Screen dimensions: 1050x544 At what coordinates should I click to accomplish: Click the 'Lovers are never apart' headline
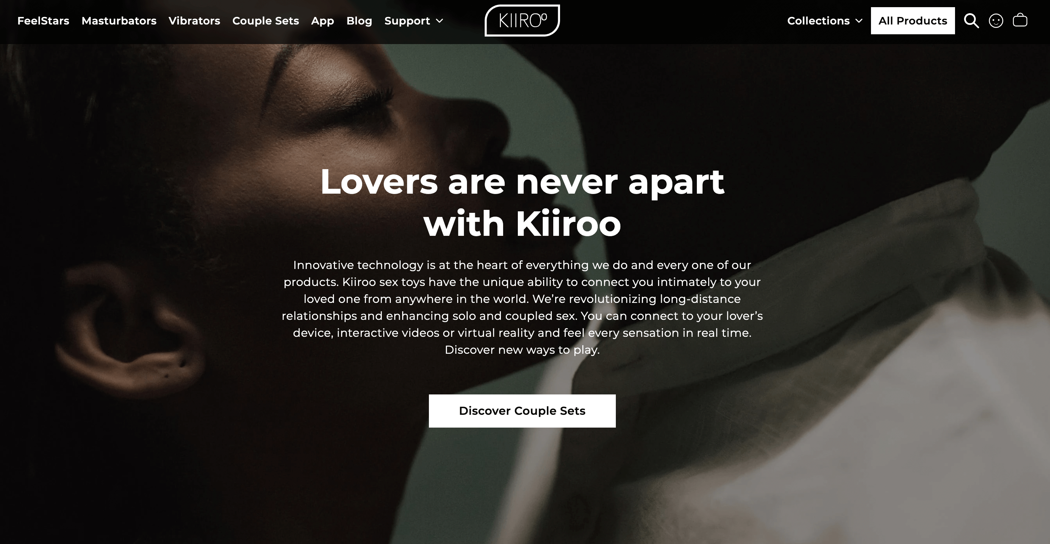[x=522, y=203]
